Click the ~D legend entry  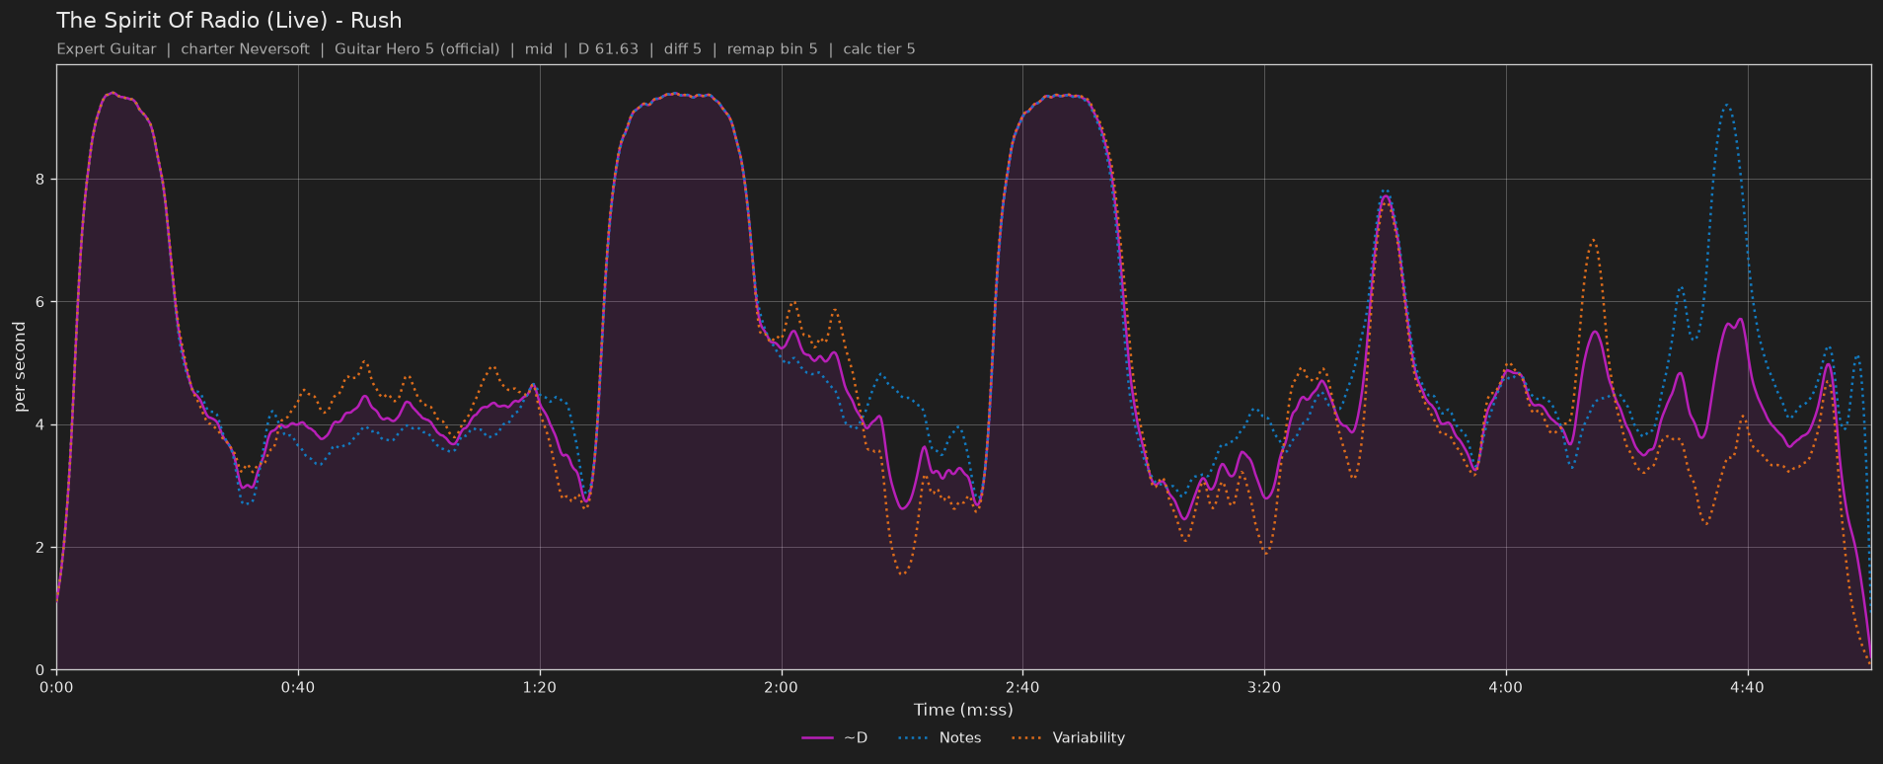coord(835,737)
